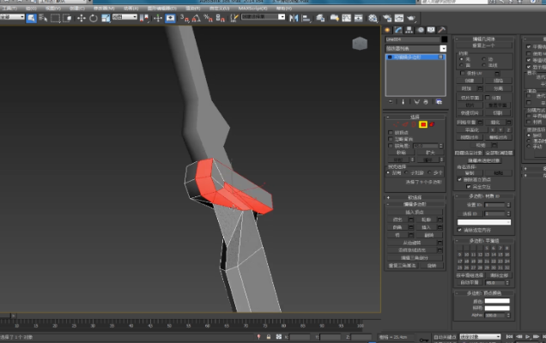This screenshot has width=546, height=343.
Task: Click the white vertex Color swatch
Action: (497, 302)
